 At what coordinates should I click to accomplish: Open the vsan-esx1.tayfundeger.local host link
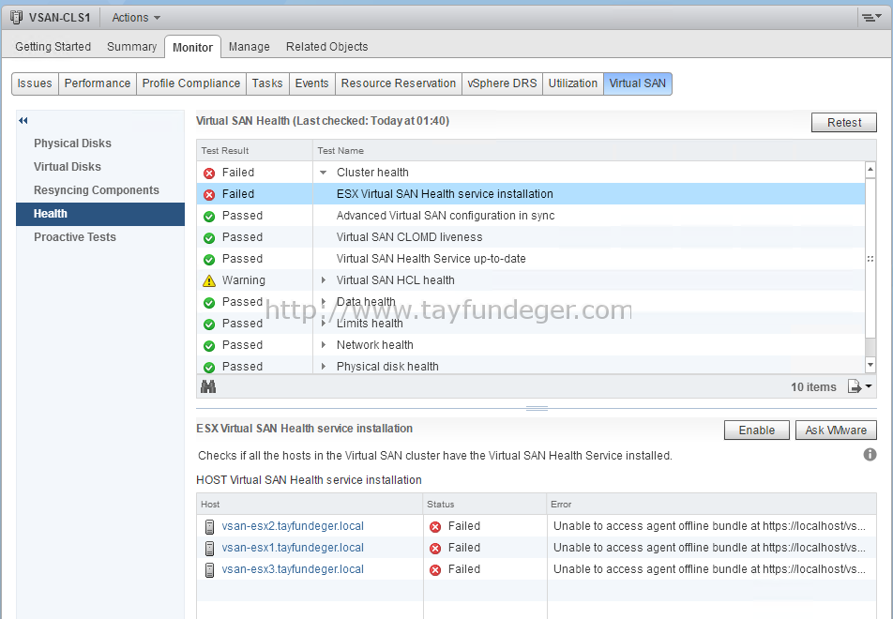click(293, 547)
